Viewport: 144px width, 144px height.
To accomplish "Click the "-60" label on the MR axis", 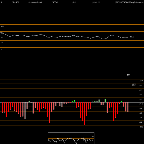I will [141, 118].
